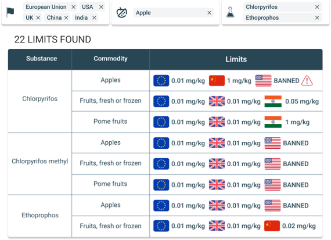Click UK flag in Chlorpyrifos methyl Pome fruits row
The height and width of the screenshot is (240, 331).
click(217, 185)
